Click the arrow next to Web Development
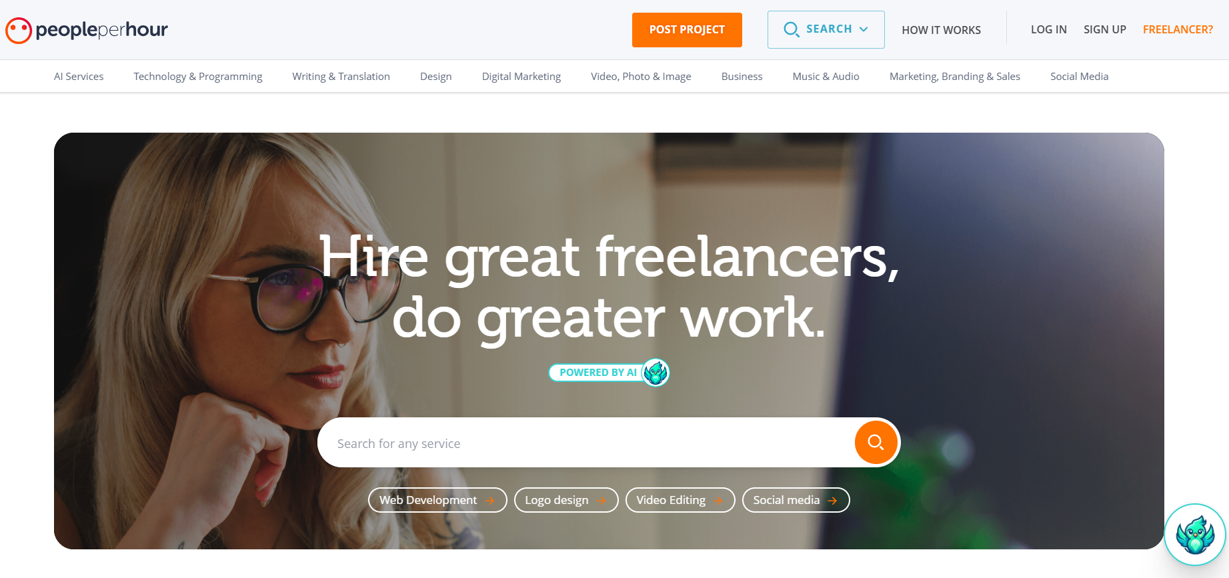This screenshot has width=1229, height=578. (x=490, y=501)
